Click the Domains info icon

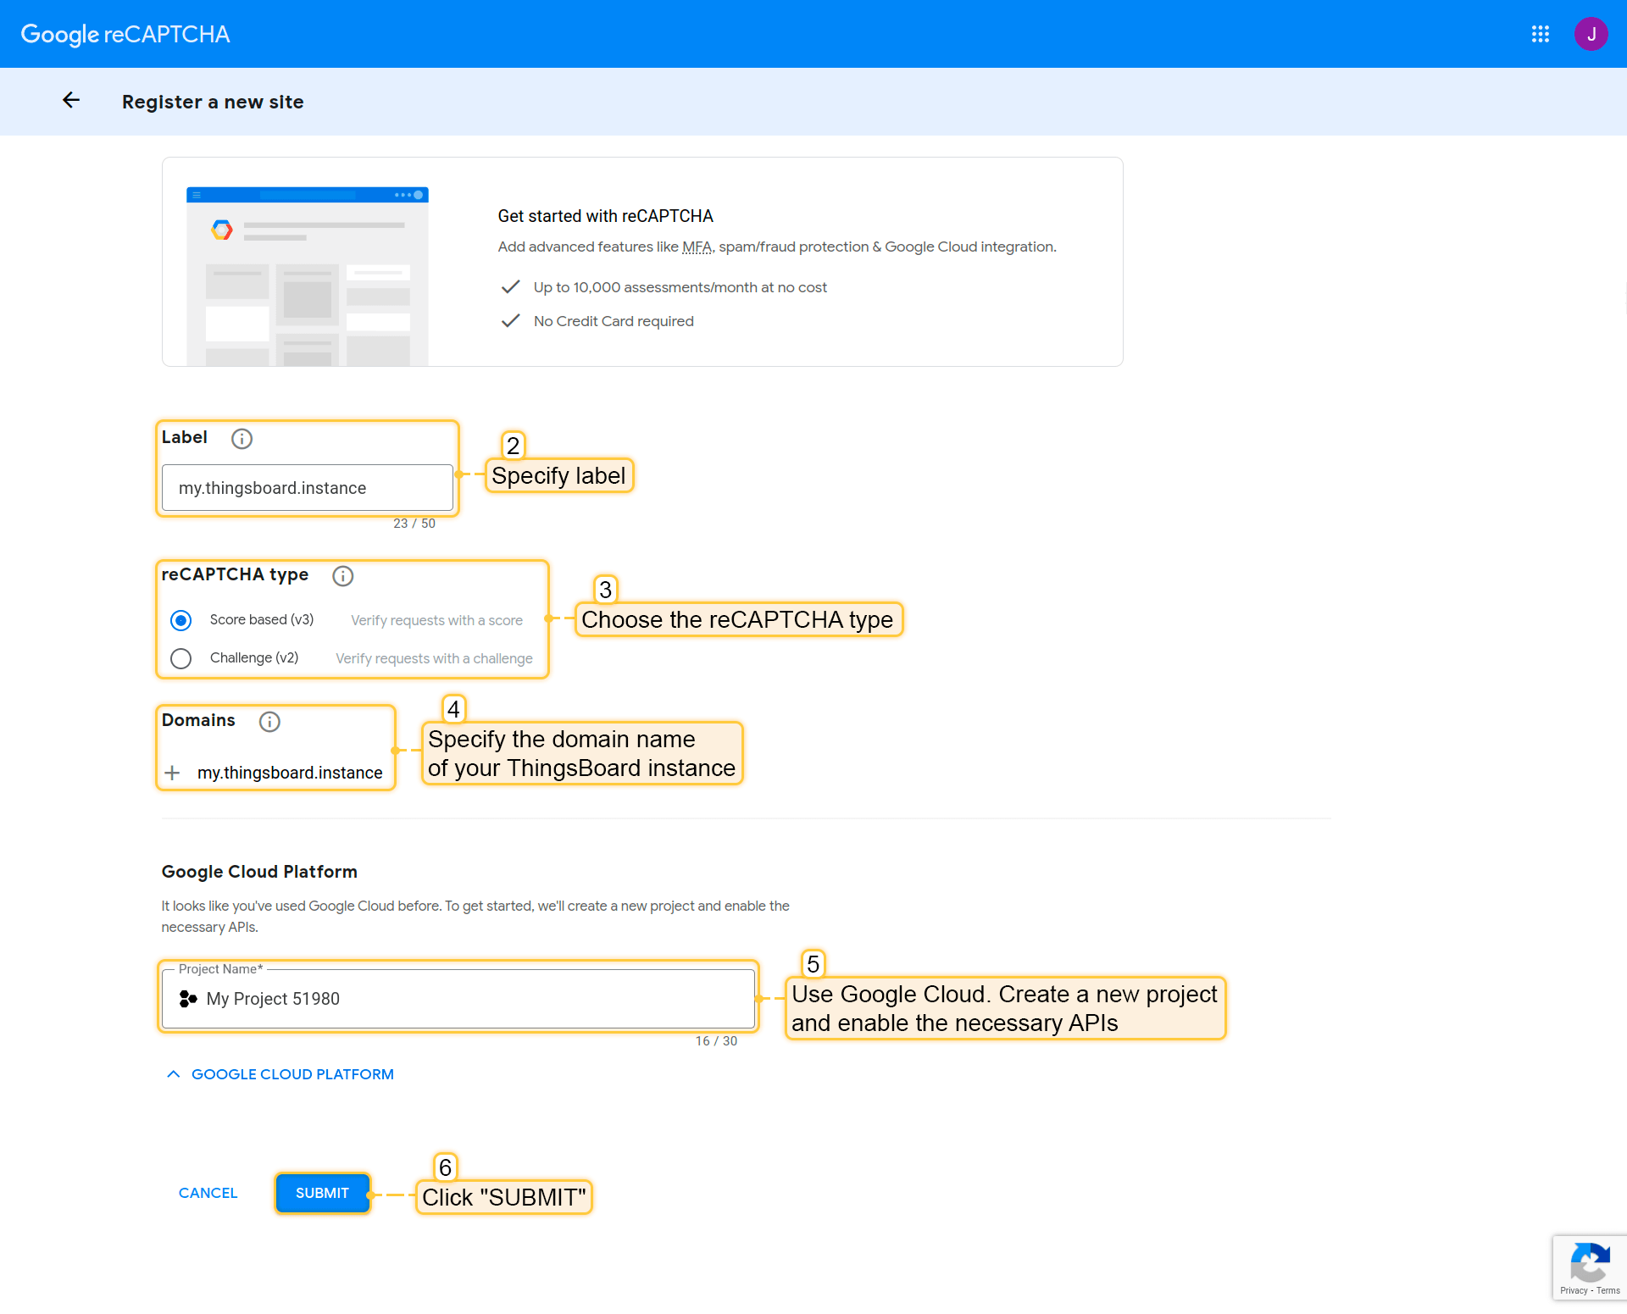[x=269, y=721]
